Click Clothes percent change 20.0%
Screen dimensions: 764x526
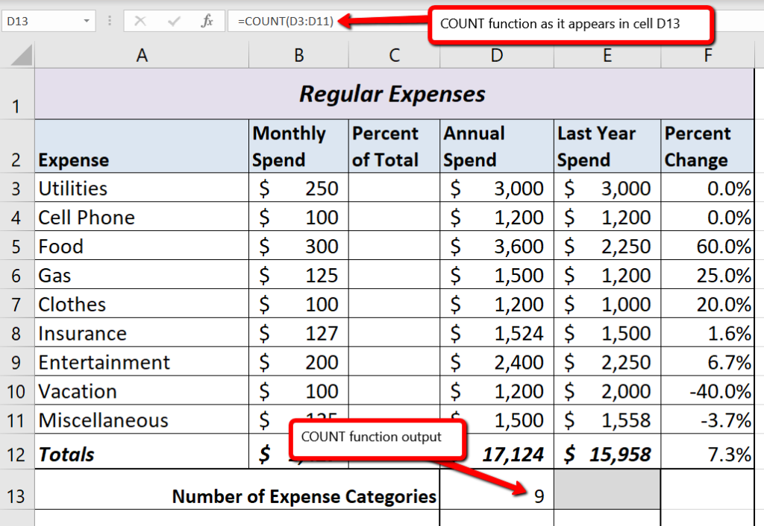[707, 304]
